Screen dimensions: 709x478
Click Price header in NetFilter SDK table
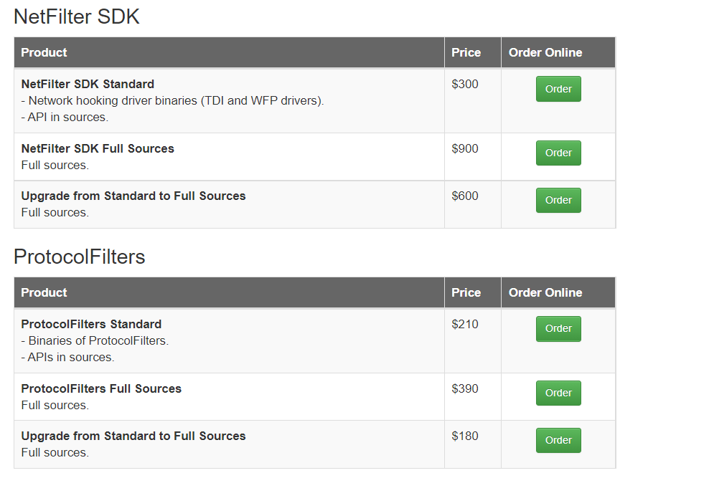pos(466,52)
